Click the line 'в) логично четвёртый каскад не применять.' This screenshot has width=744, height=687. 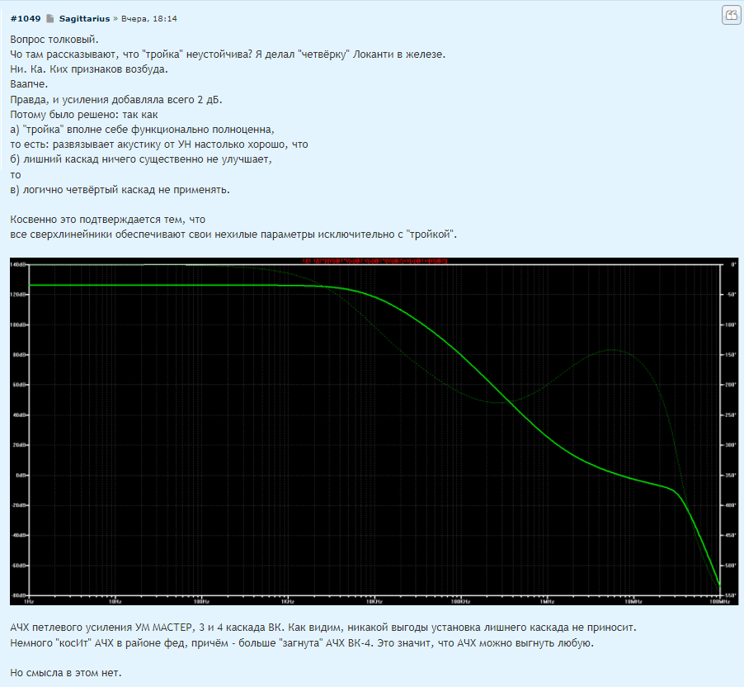click(x=120, y=190)
